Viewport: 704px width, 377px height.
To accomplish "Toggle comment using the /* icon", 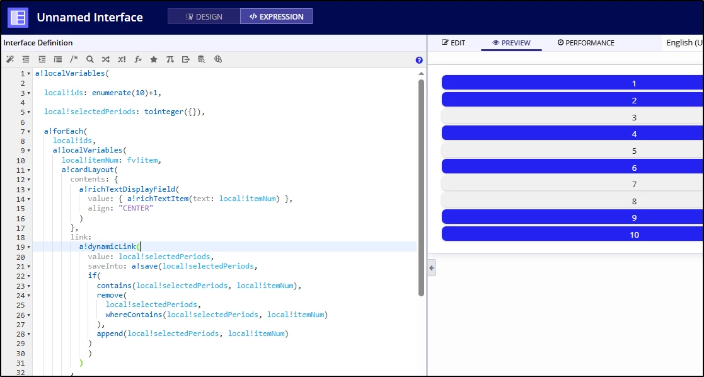I will (x=74, y=59).
